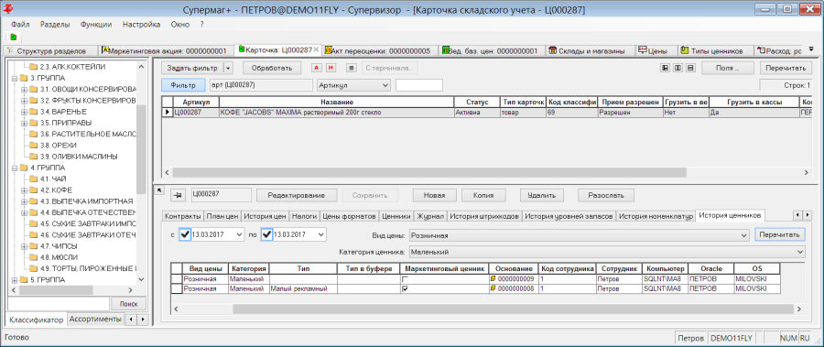The width and height of the screenshot is (824, 347).
Task: Open the 'Ценники' detail tab
Action: (x=396, y=216)
